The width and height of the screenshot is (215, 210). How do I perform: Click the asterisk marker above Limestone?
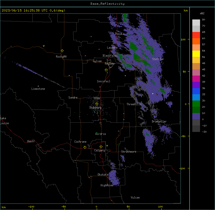click(x=38, y=86)
